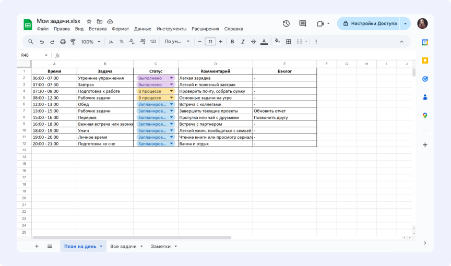Select the paint format tool
Screen dimensions: 451x266
(74, 42)
